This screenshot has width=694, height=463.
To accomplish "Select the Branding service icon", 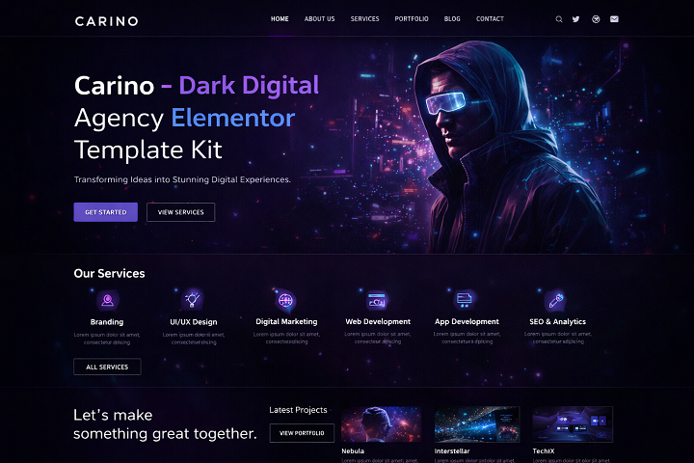I will [108, 301].
